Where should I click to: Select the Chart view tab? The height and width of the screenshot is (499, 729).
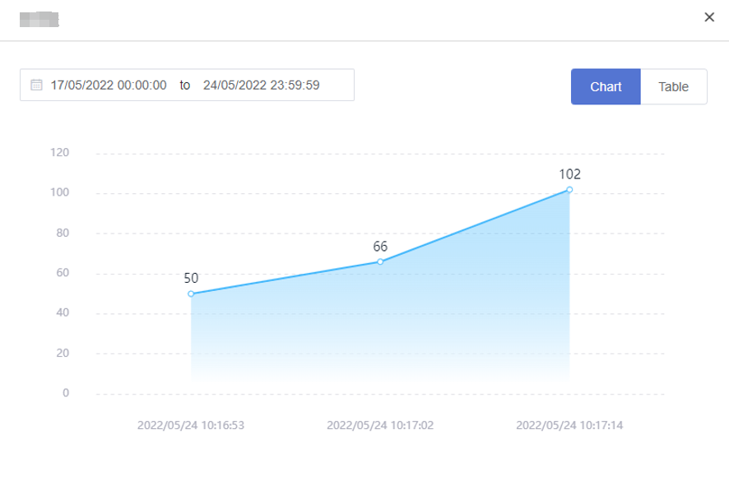tap(606, 87)
